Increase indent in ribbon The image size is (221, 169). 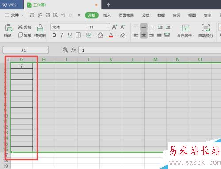(x=168, y=27)
